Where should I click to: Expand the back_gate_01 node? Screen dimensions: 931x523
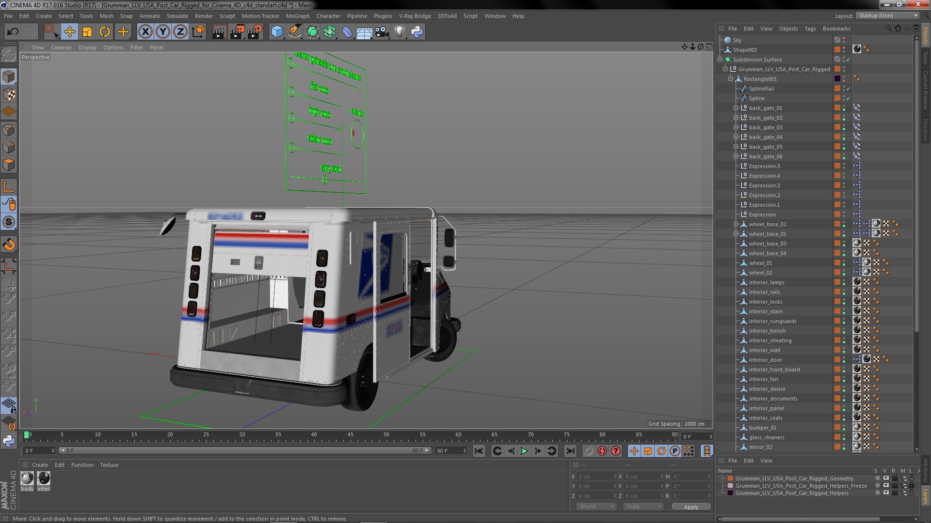(x=736, y=108)
